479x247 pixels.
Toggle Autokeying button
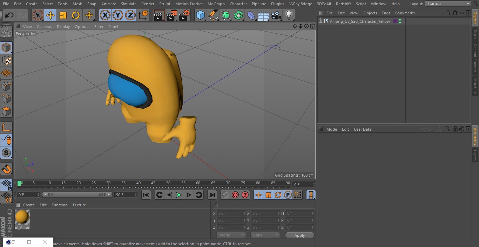tap(235, 195)
